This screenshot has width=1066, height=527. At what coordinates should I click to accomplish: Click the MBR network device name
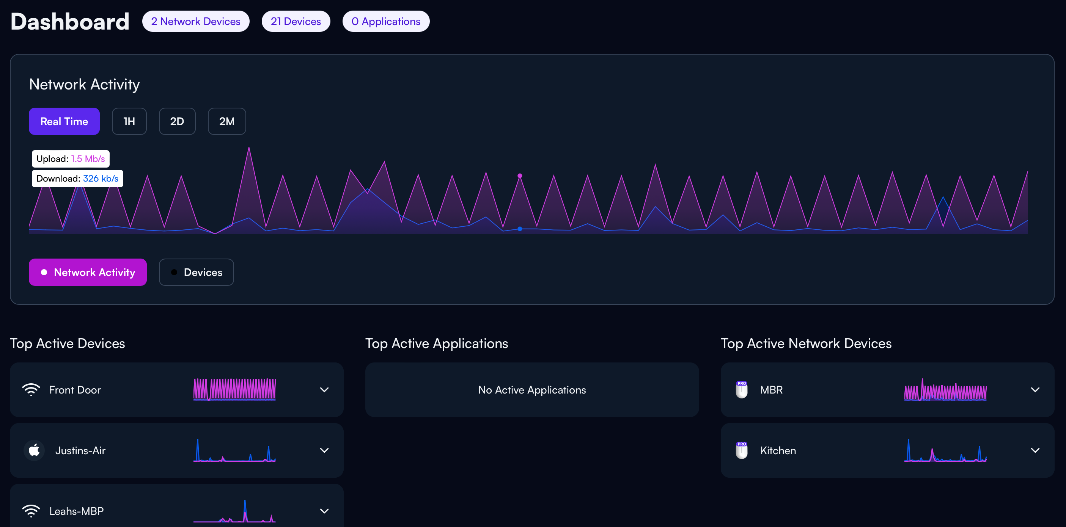coord(771,390)
